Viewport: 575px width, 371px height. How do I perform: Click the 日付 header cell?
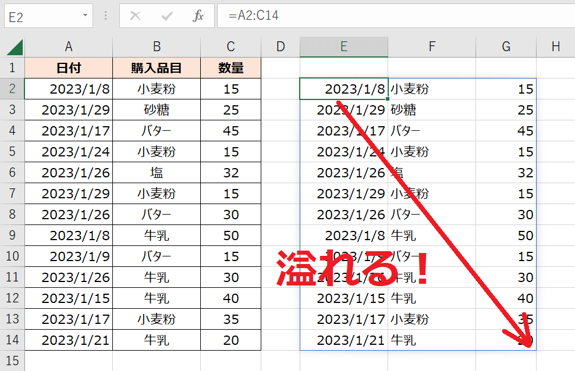tap(69, 68)
